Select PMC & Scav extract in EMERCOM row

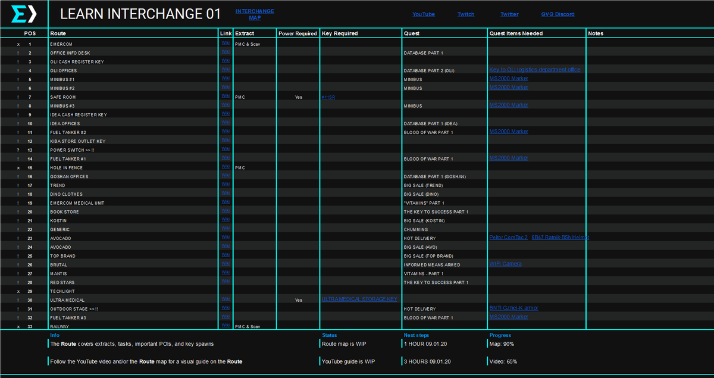pyautogui.click(x=248, y=44)
